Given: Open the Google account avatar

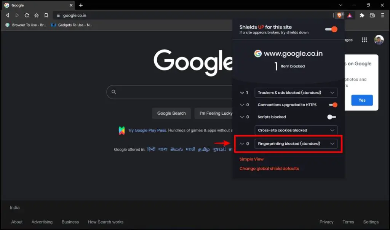Looking at the screenshot, I should coord(379,40).
